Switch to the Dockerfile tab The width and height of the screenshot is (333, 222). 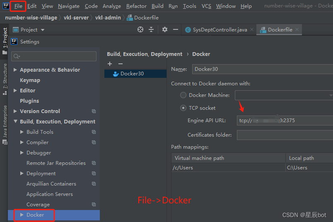point(280,30)
